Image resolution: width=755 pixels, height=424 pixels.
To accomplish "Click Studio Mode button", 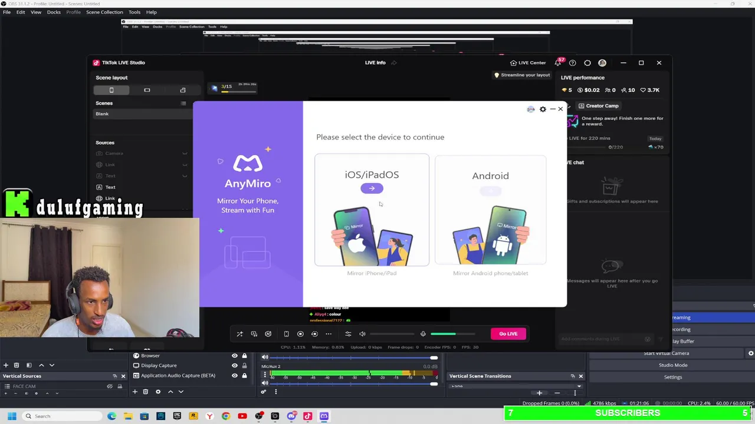I will pos(672,365).
